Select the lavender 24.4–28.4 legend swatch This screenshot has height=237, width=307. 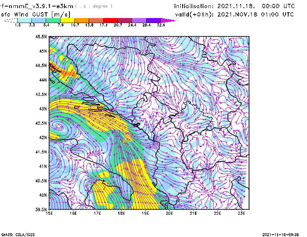pos(139,20)
